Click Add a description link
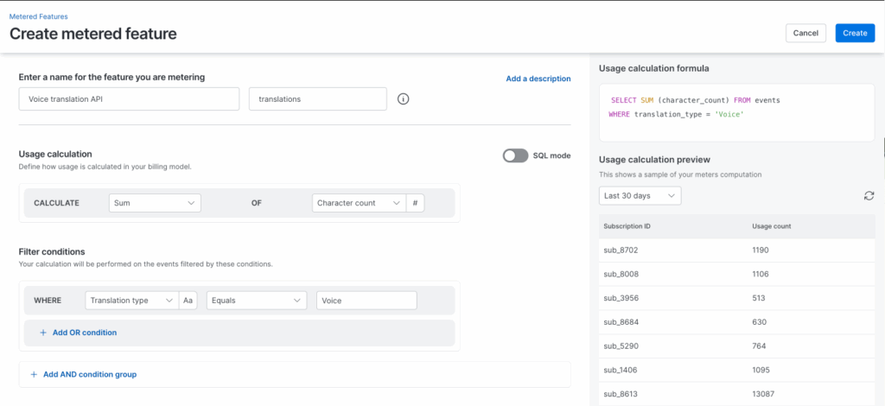Image resolution: width=885 pixels, height=406 pixels. [538, 79]
